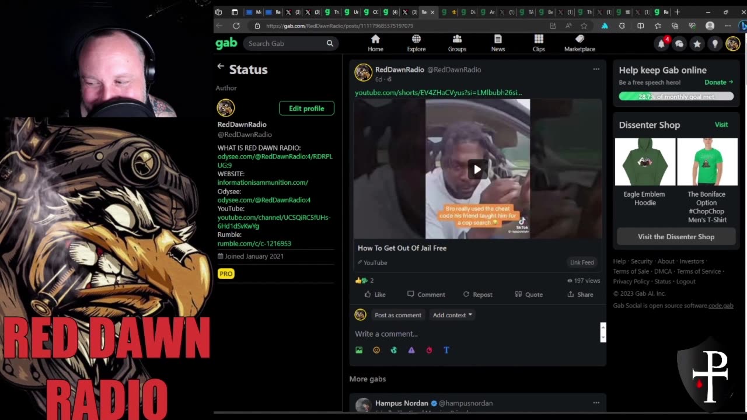Image resolution: width=747 pixels, height=420 pixels.
Task: Open Hampus Nordan profile name
Action: [x=402, y=403]
